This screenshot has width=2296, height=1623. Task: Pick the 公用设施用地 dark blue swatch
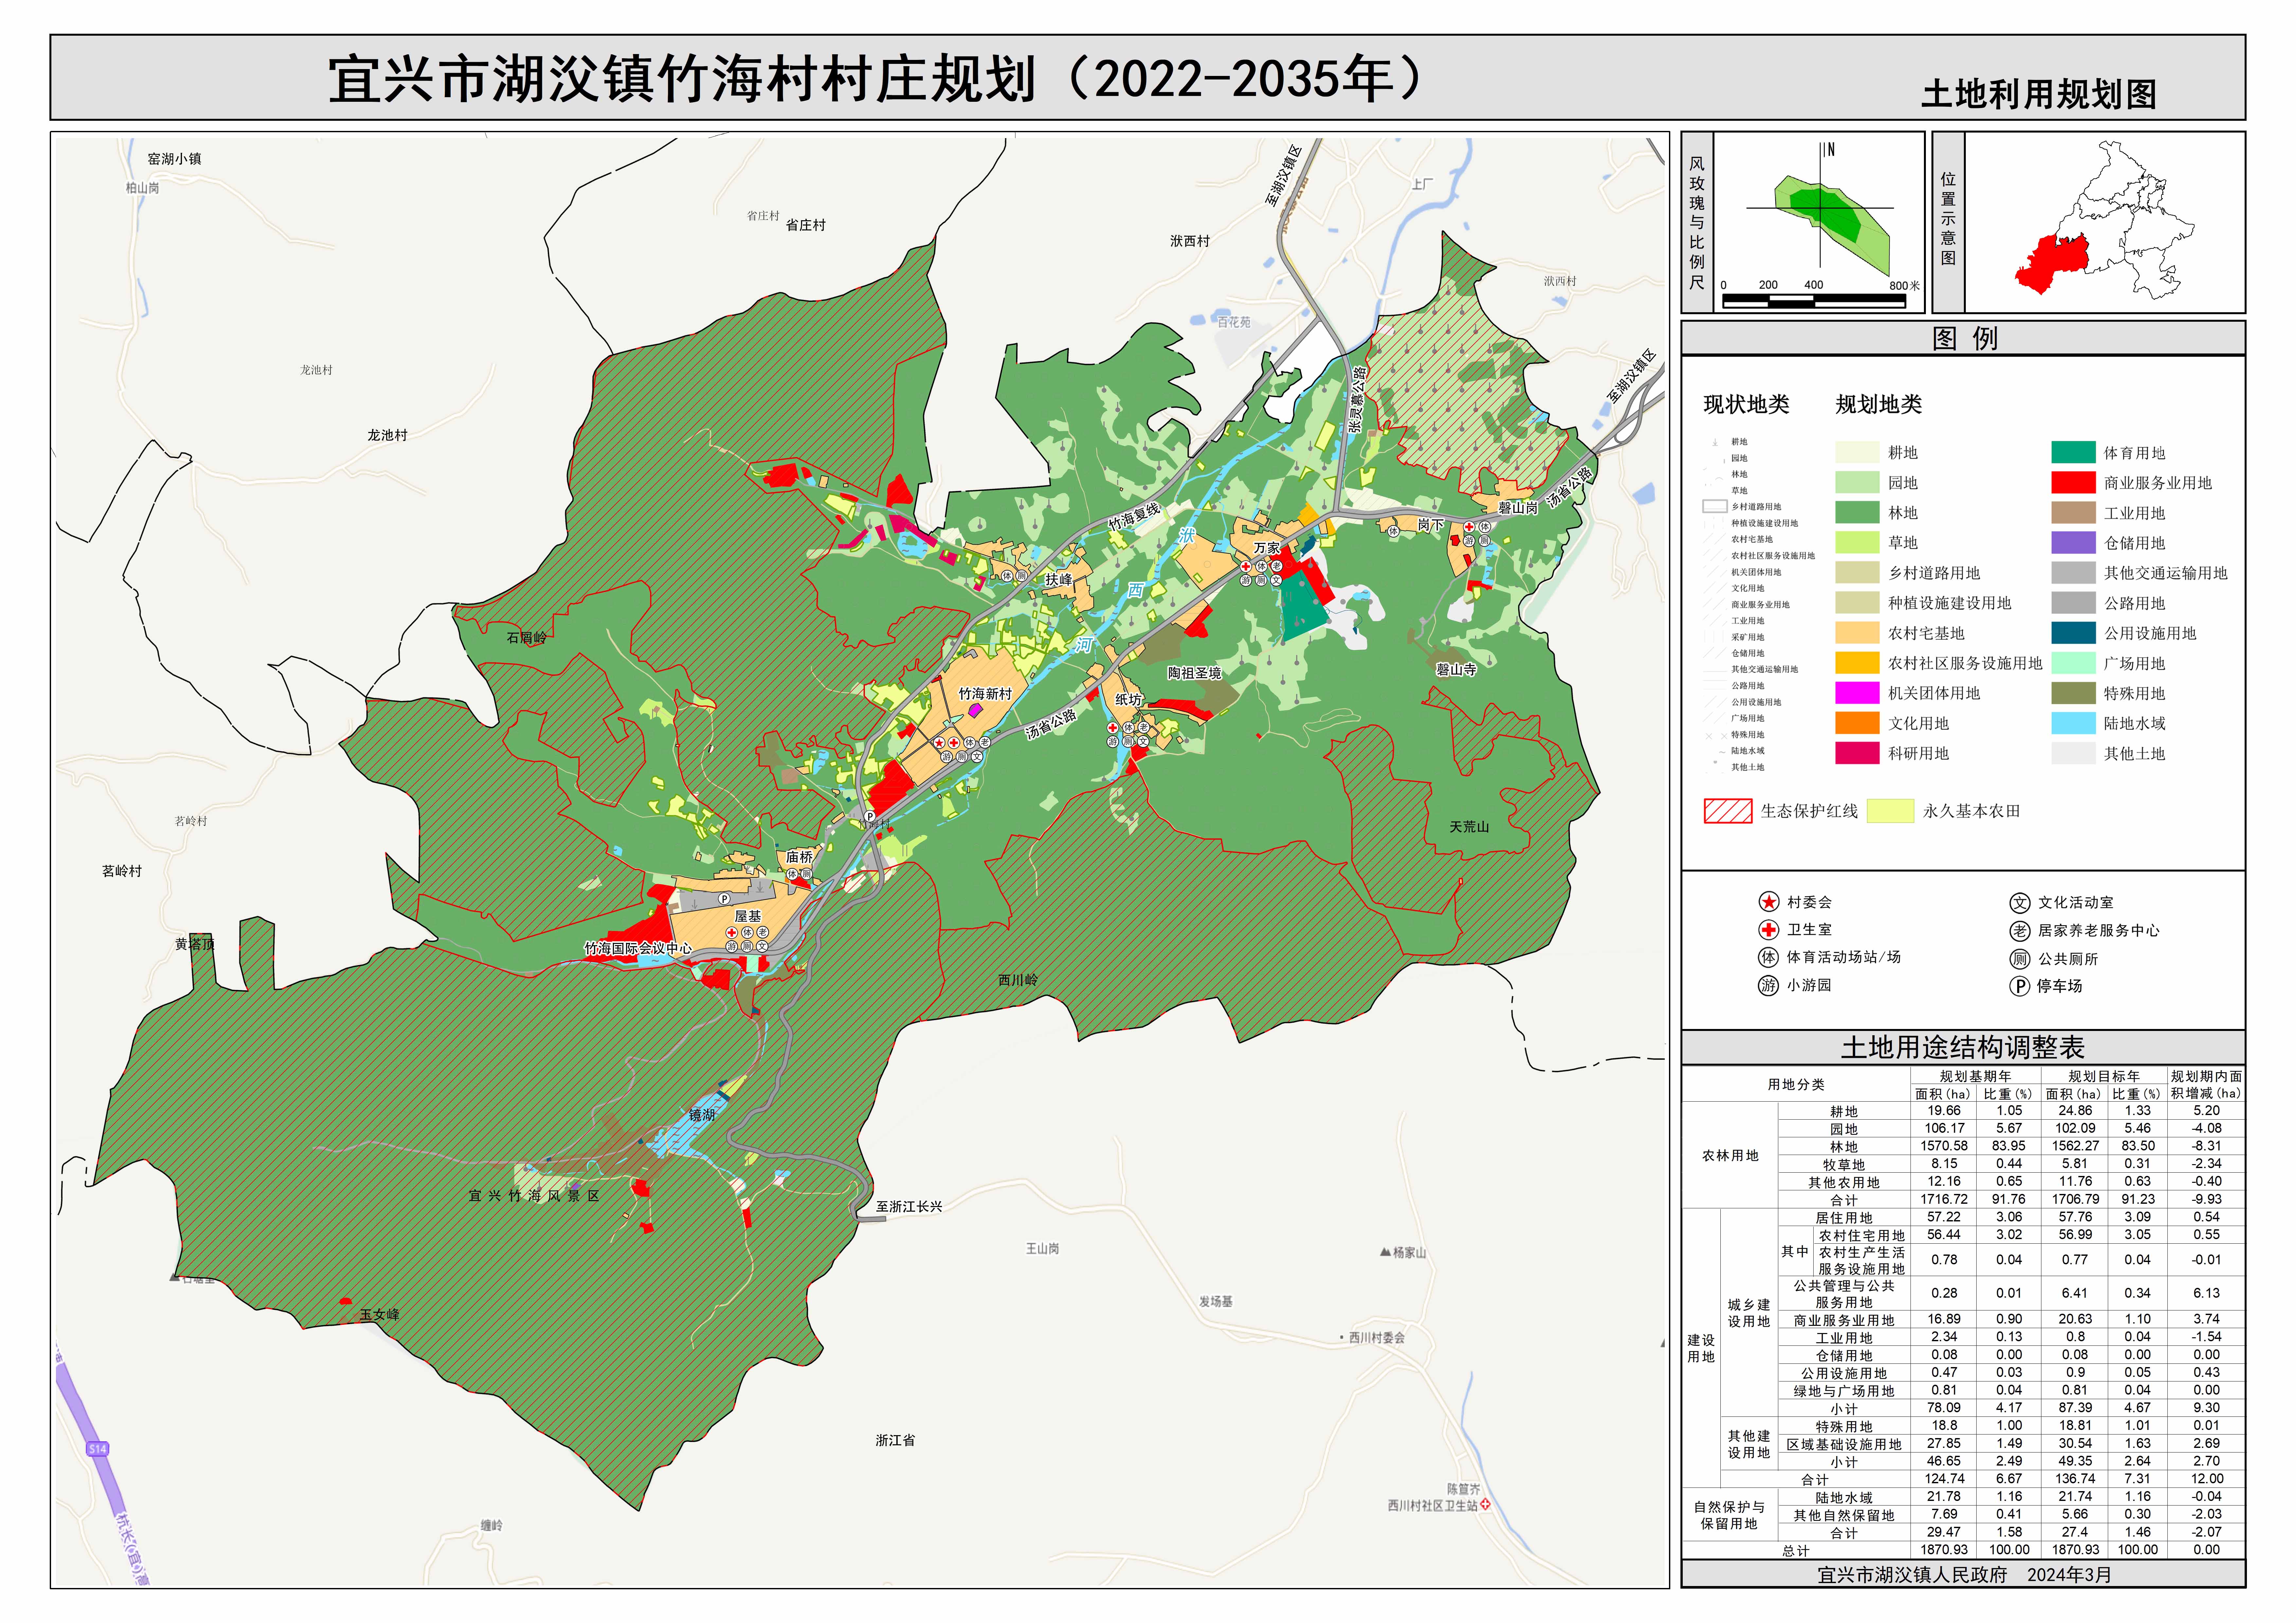coord(2073,633)
